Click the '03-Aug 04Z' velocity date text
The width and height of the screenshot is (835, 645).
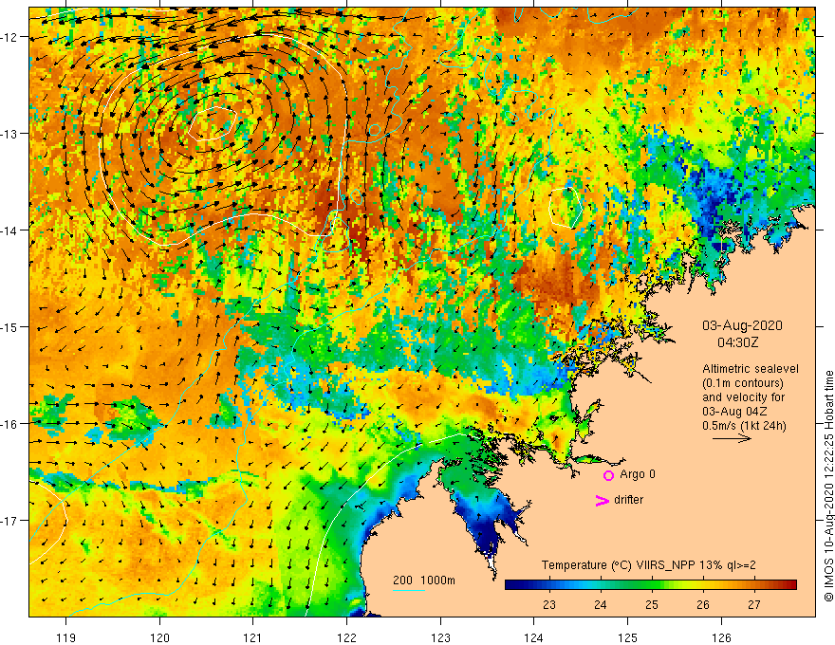(x=733, y=412)
